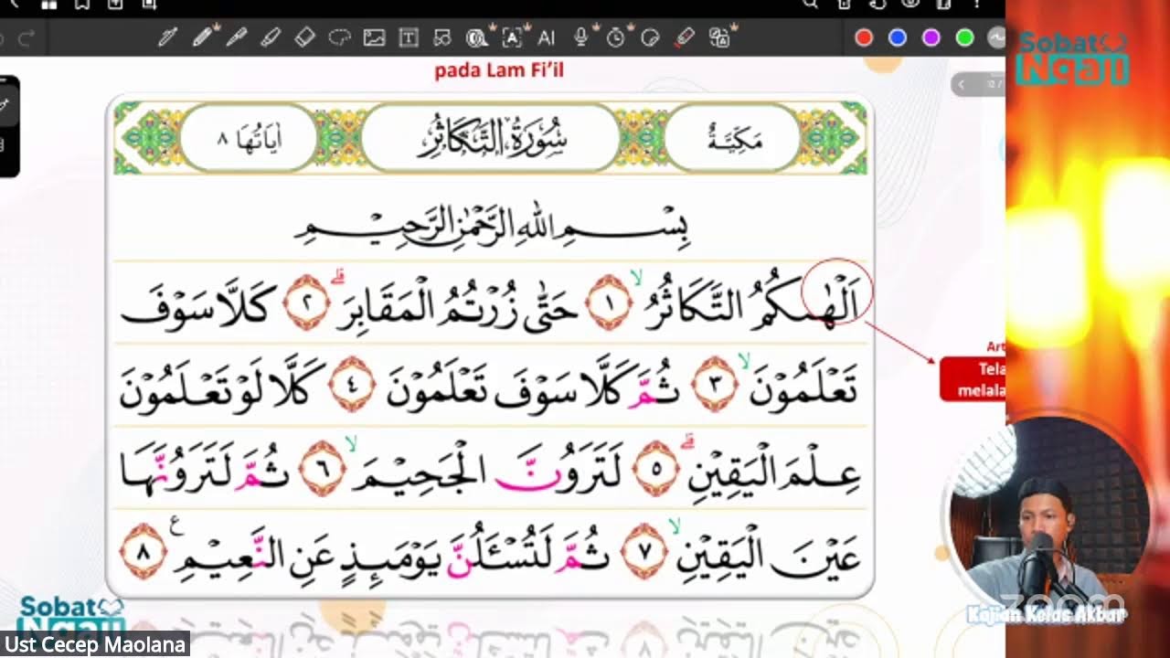Click ayah marker number 8
This screenshot has width=1170, height=658.
pyautogui.click(x=143, y=551)
